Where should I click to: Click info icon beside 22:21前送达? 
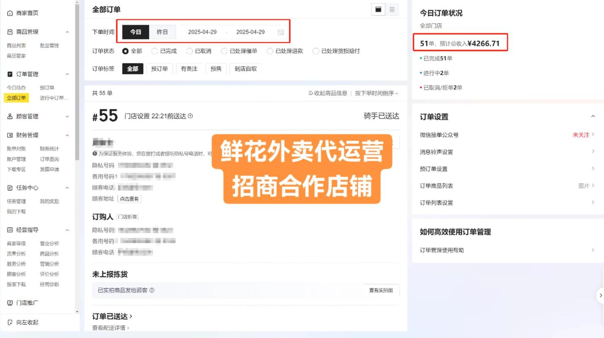click(x=190, y=116)
